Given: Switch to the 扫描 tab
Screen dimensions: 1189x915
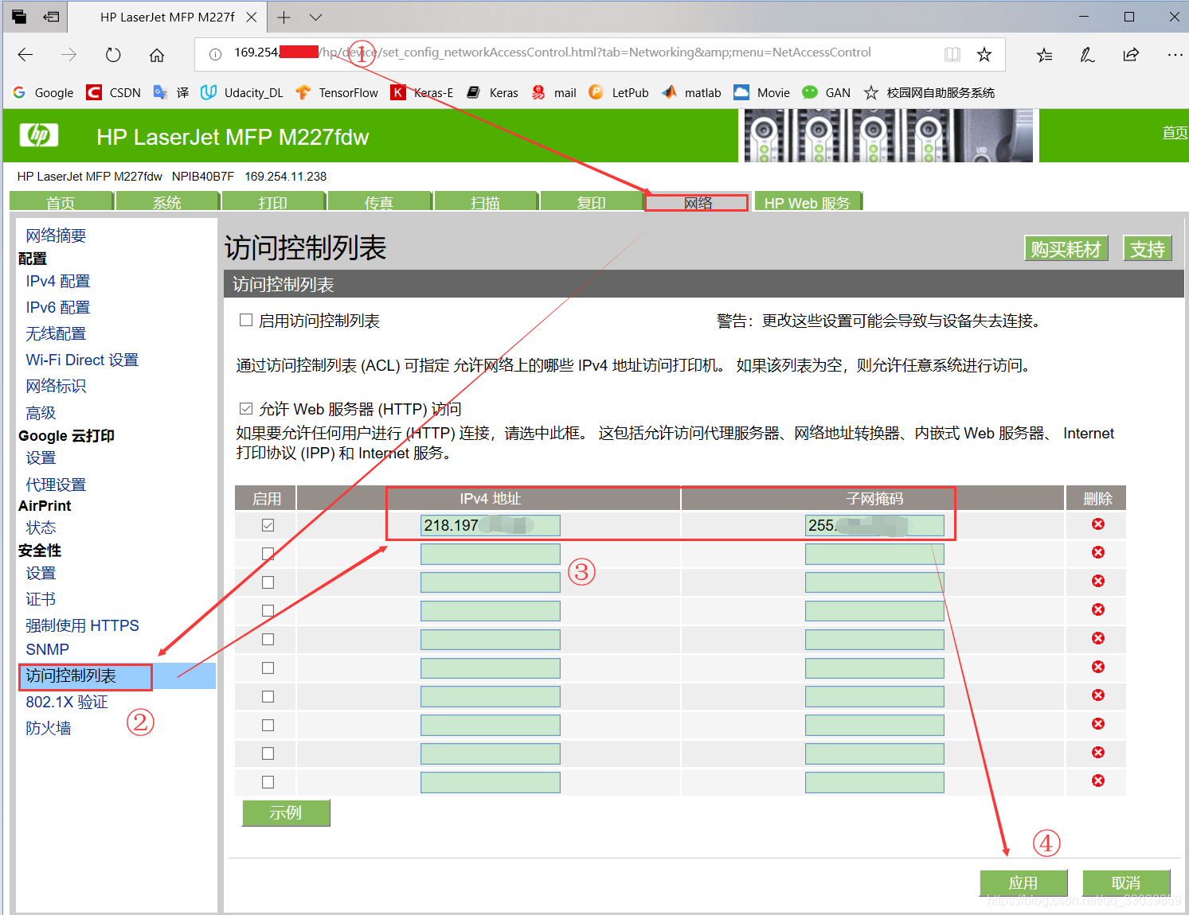Looking at the screenshot, I should (x=485, y=202).
